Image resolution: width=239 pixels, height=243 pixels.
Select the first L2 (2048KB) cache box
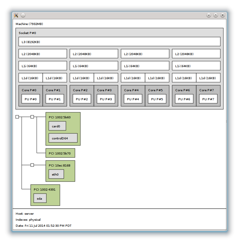tap(42, 54)
